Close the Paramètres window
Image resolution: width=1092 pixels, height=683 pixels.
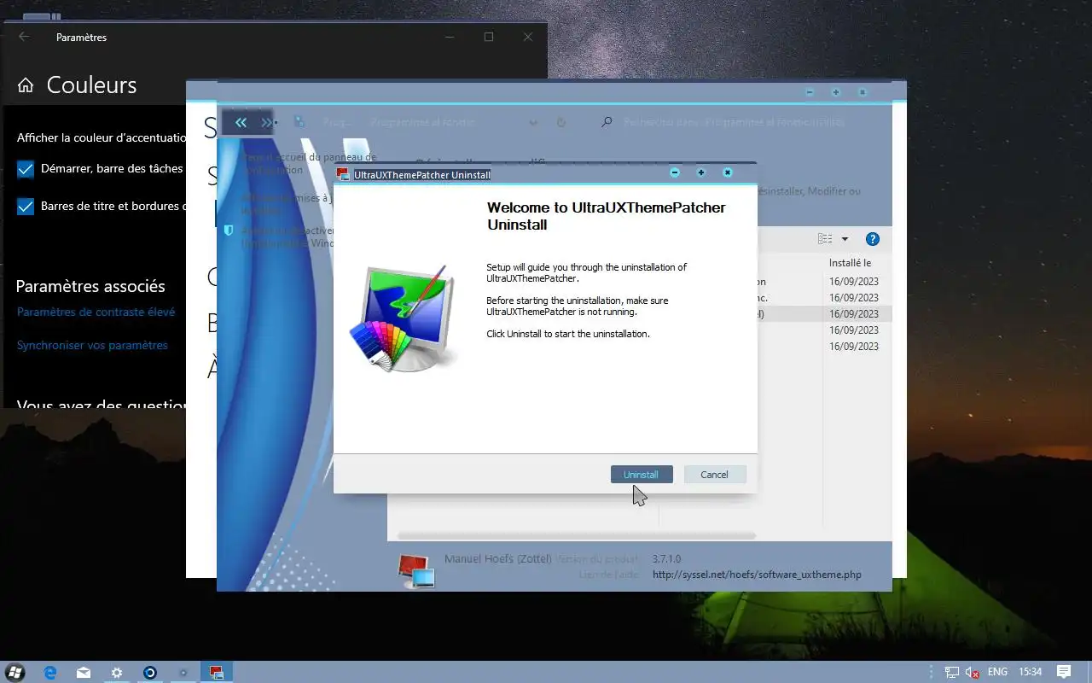pyautogui.click(x=528, y=37)
